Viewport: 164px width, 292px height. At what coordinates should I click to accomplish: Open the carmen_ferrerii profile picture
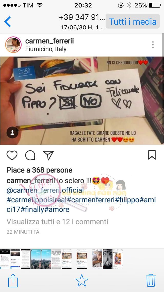pyautogui.click(x=13, y=45)
